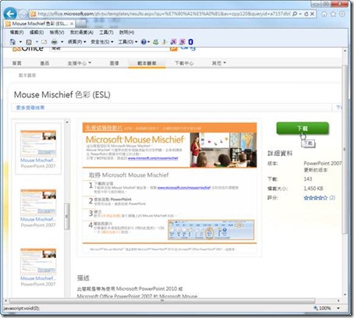Open the 我的最愛(A) menu
The height and width of the screenshot is (318, 354).
click(x=82, y=32)
